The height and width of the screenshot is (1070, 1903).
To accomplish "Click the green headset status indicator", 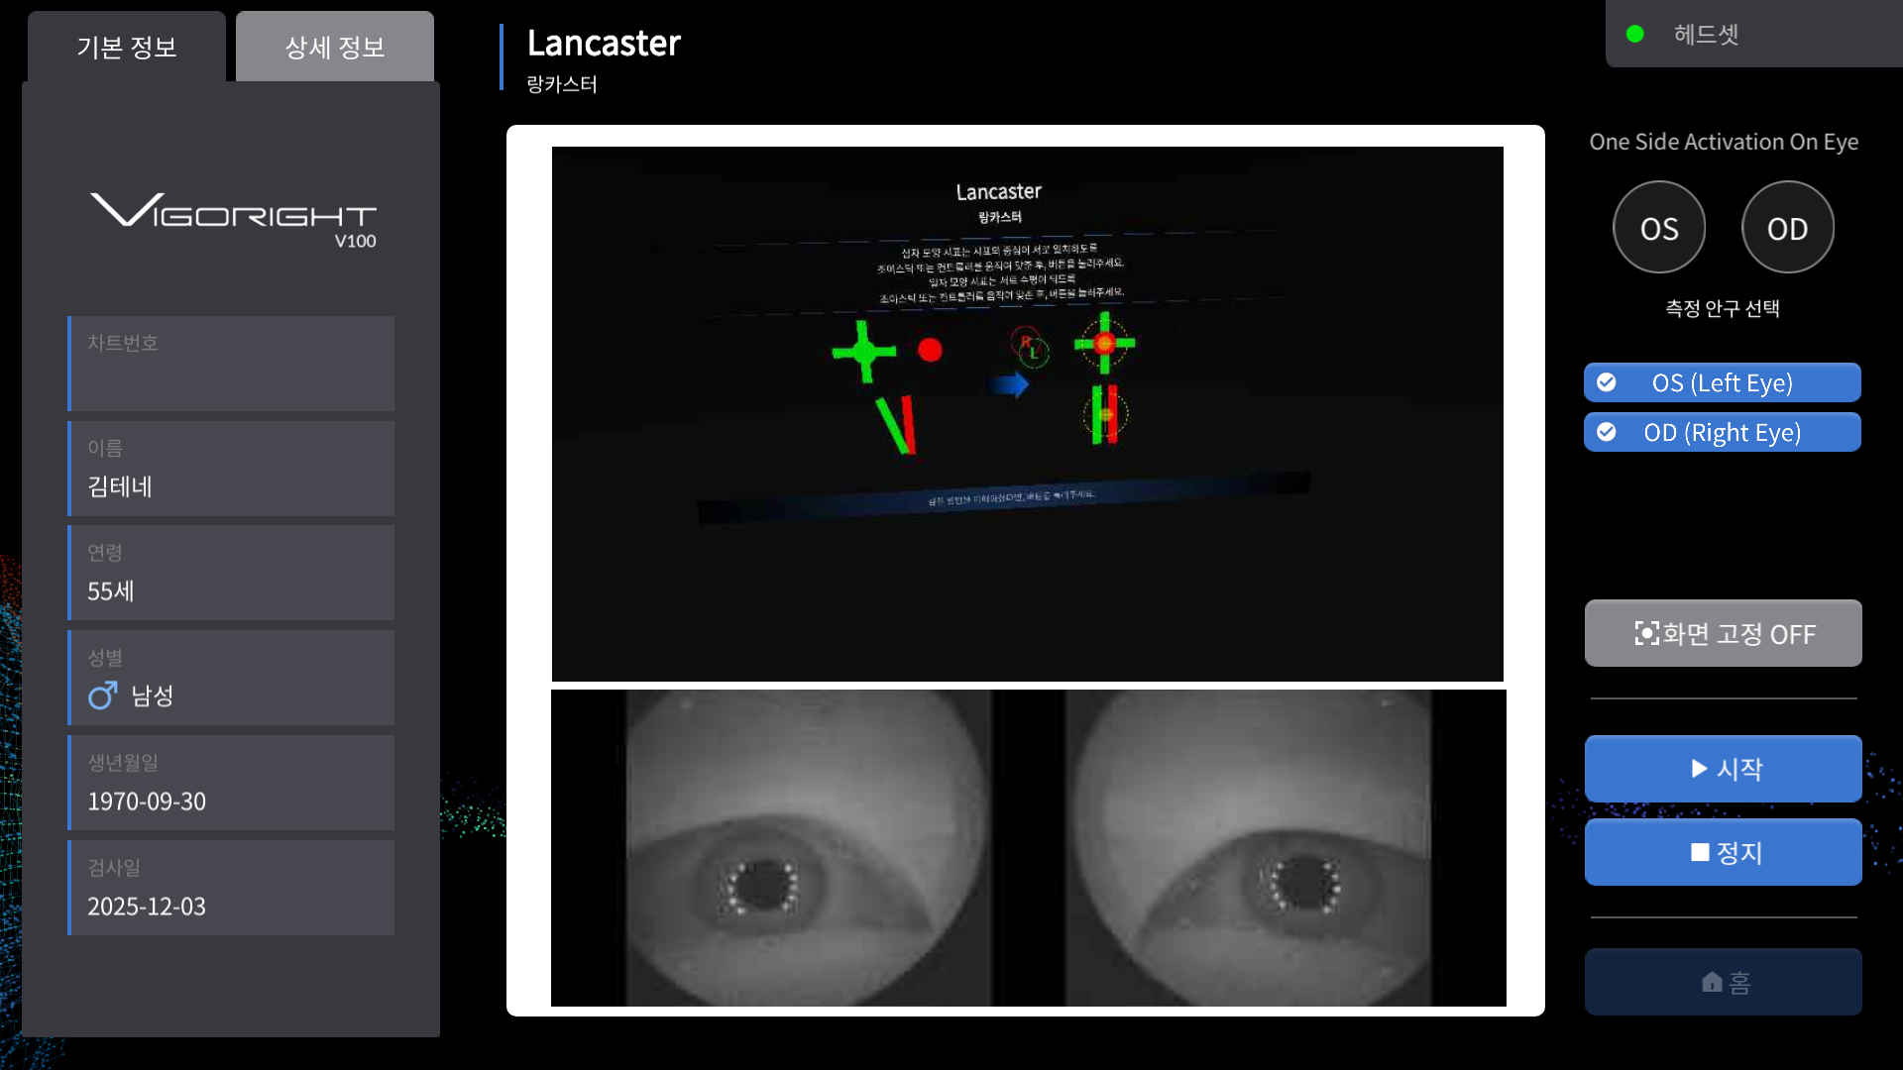I will 1635,35.
